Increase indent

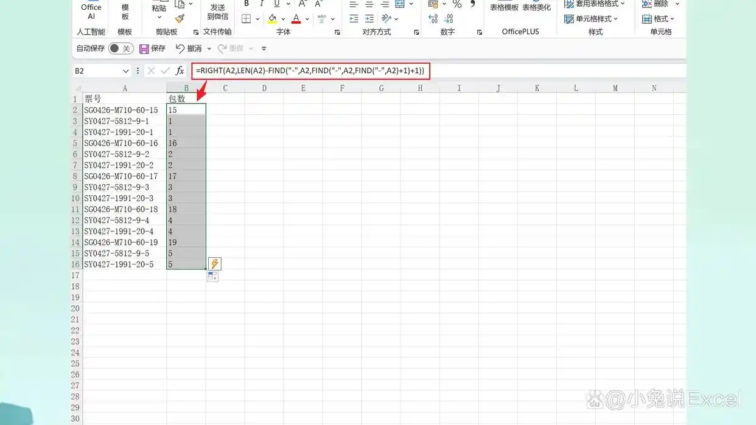pos(369,19)
